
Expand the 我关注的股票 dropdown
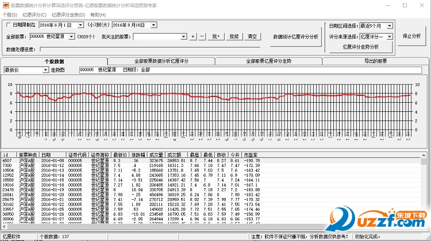point(184,37)
